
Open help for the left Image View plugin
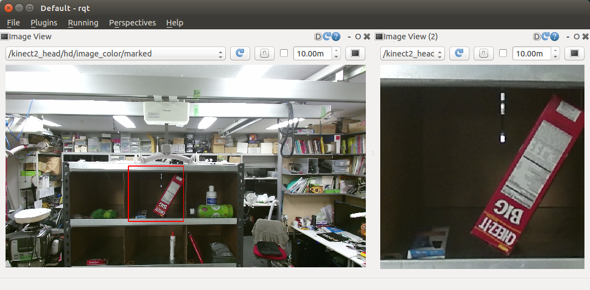[x=336, y=37]
